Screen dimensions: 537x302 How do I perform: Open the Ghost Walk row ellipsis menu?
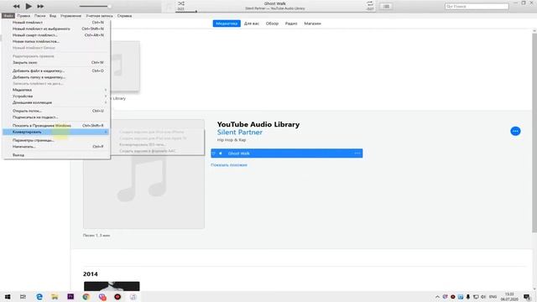pos(357,153)
